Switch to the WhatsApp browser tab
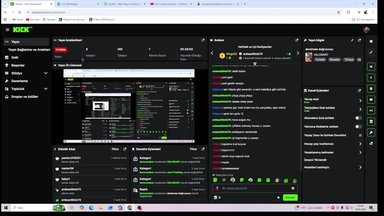Screen dimensions: 384x216 (77, 4)
